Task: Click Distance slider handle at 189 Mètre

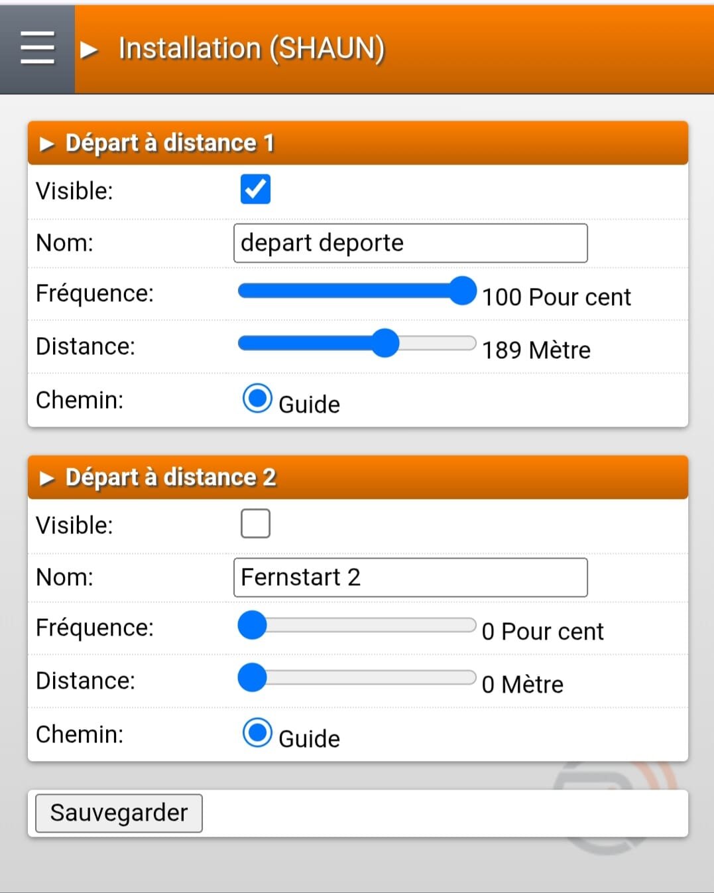Action: pos(385,344)
